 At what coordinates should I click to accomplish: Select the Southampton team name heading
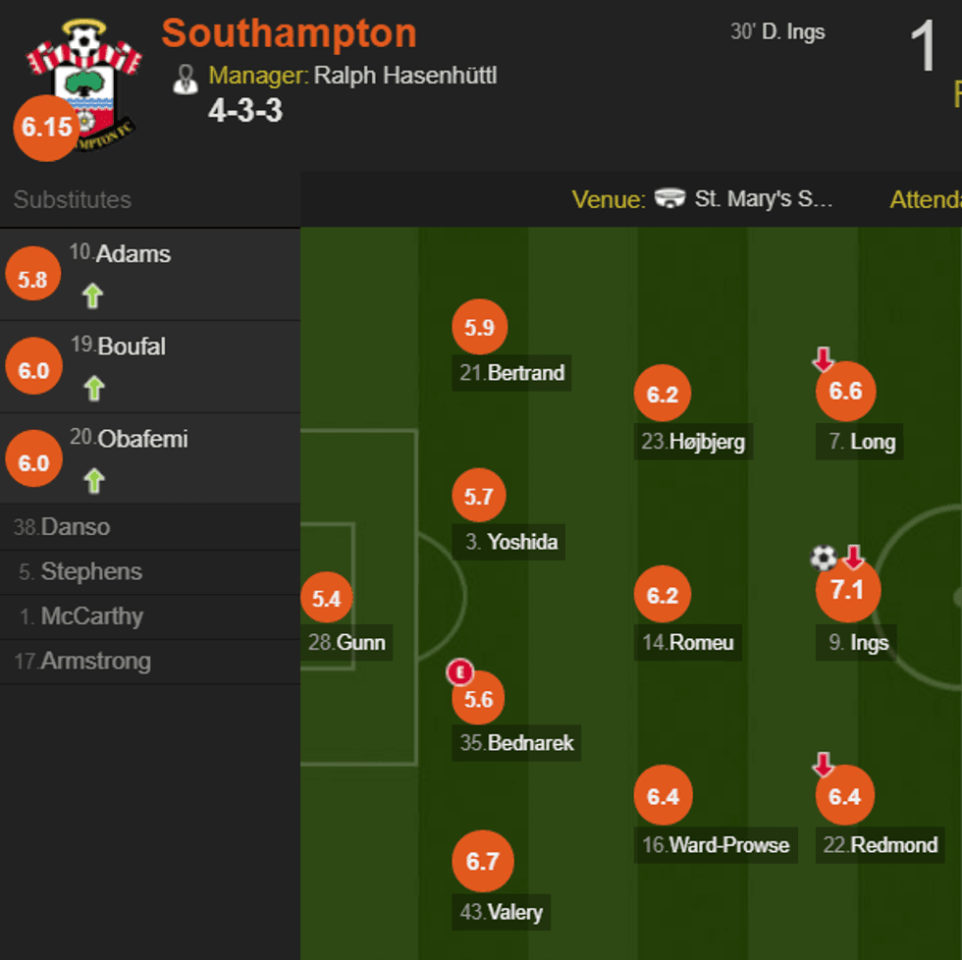[289, 33]
